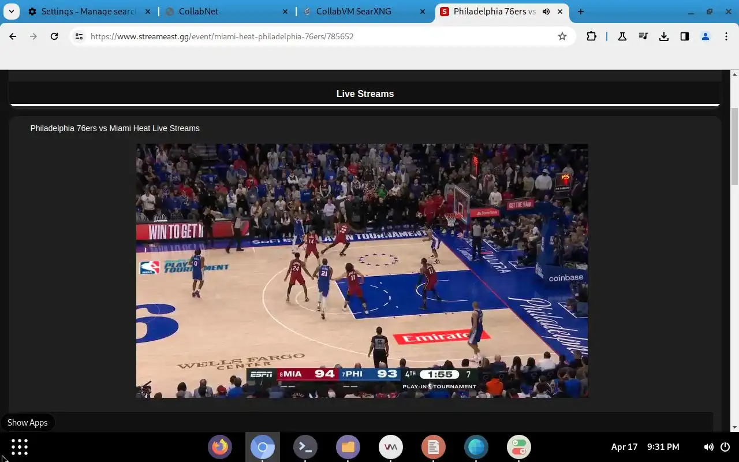Click the live stream video player
The width and height of the screenshot is (739, 462).
click(362, 271)
